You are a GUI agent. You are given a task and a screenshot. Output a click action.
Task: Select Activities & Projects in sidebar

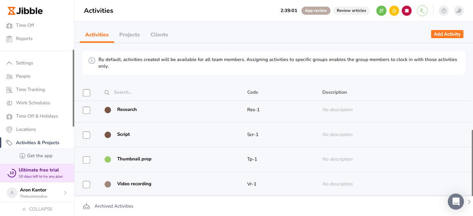click(x=38, y=142)
